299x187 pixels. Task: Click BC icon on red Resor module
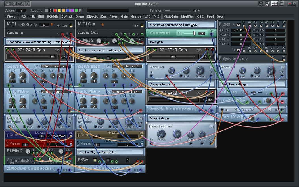click(7, 143)
